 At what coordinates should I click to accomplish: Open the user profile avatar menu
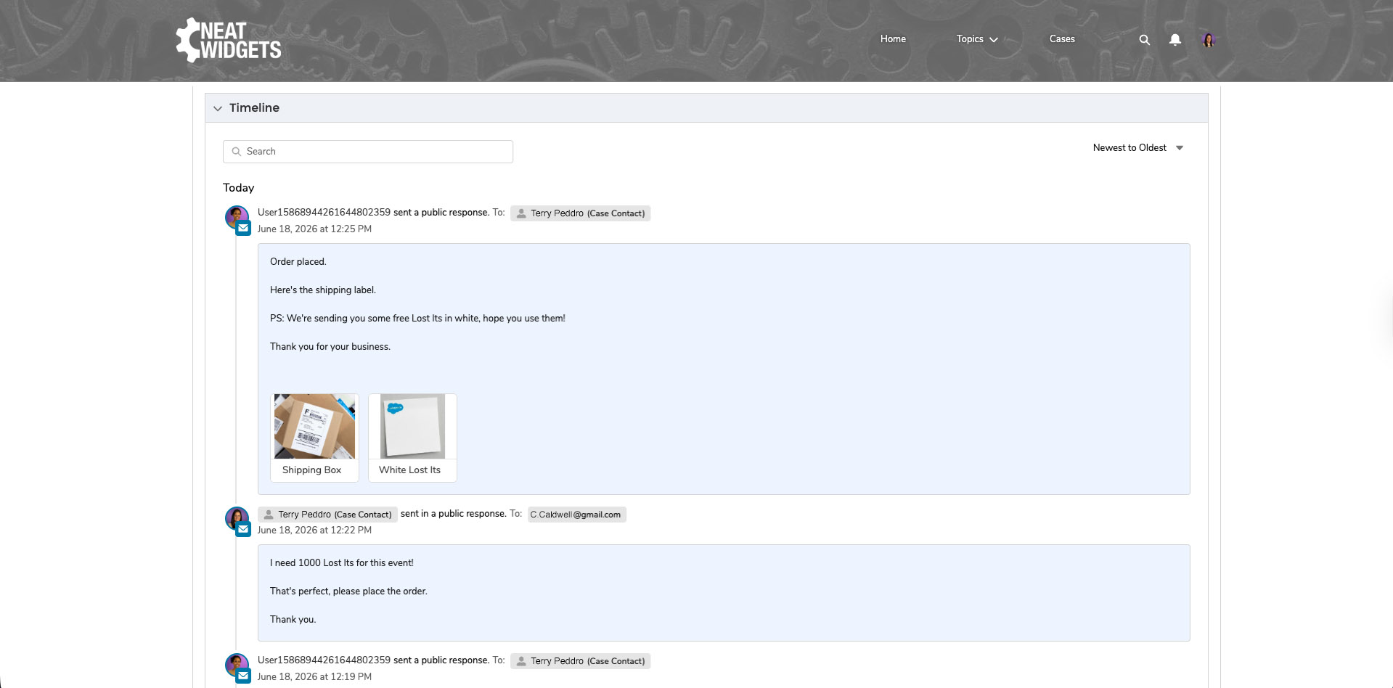click(1209, 40)
